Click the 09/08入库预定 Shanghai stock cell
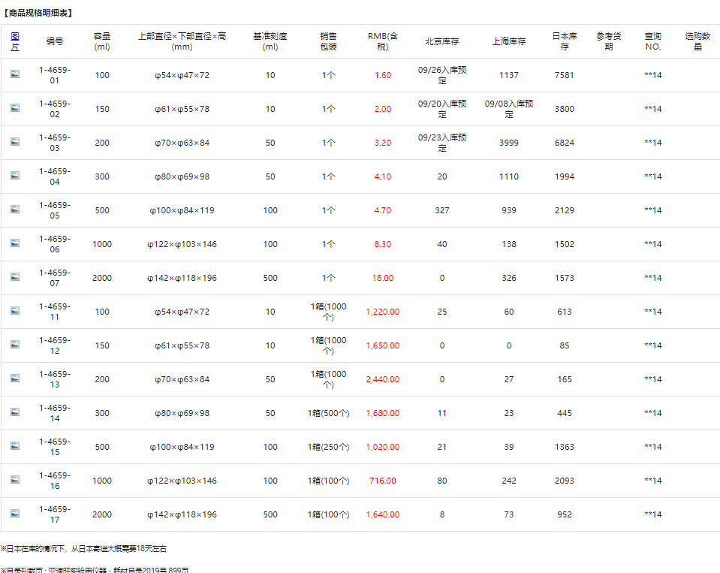The height and width of the screenshot is (573, 720). coord(509,109)
